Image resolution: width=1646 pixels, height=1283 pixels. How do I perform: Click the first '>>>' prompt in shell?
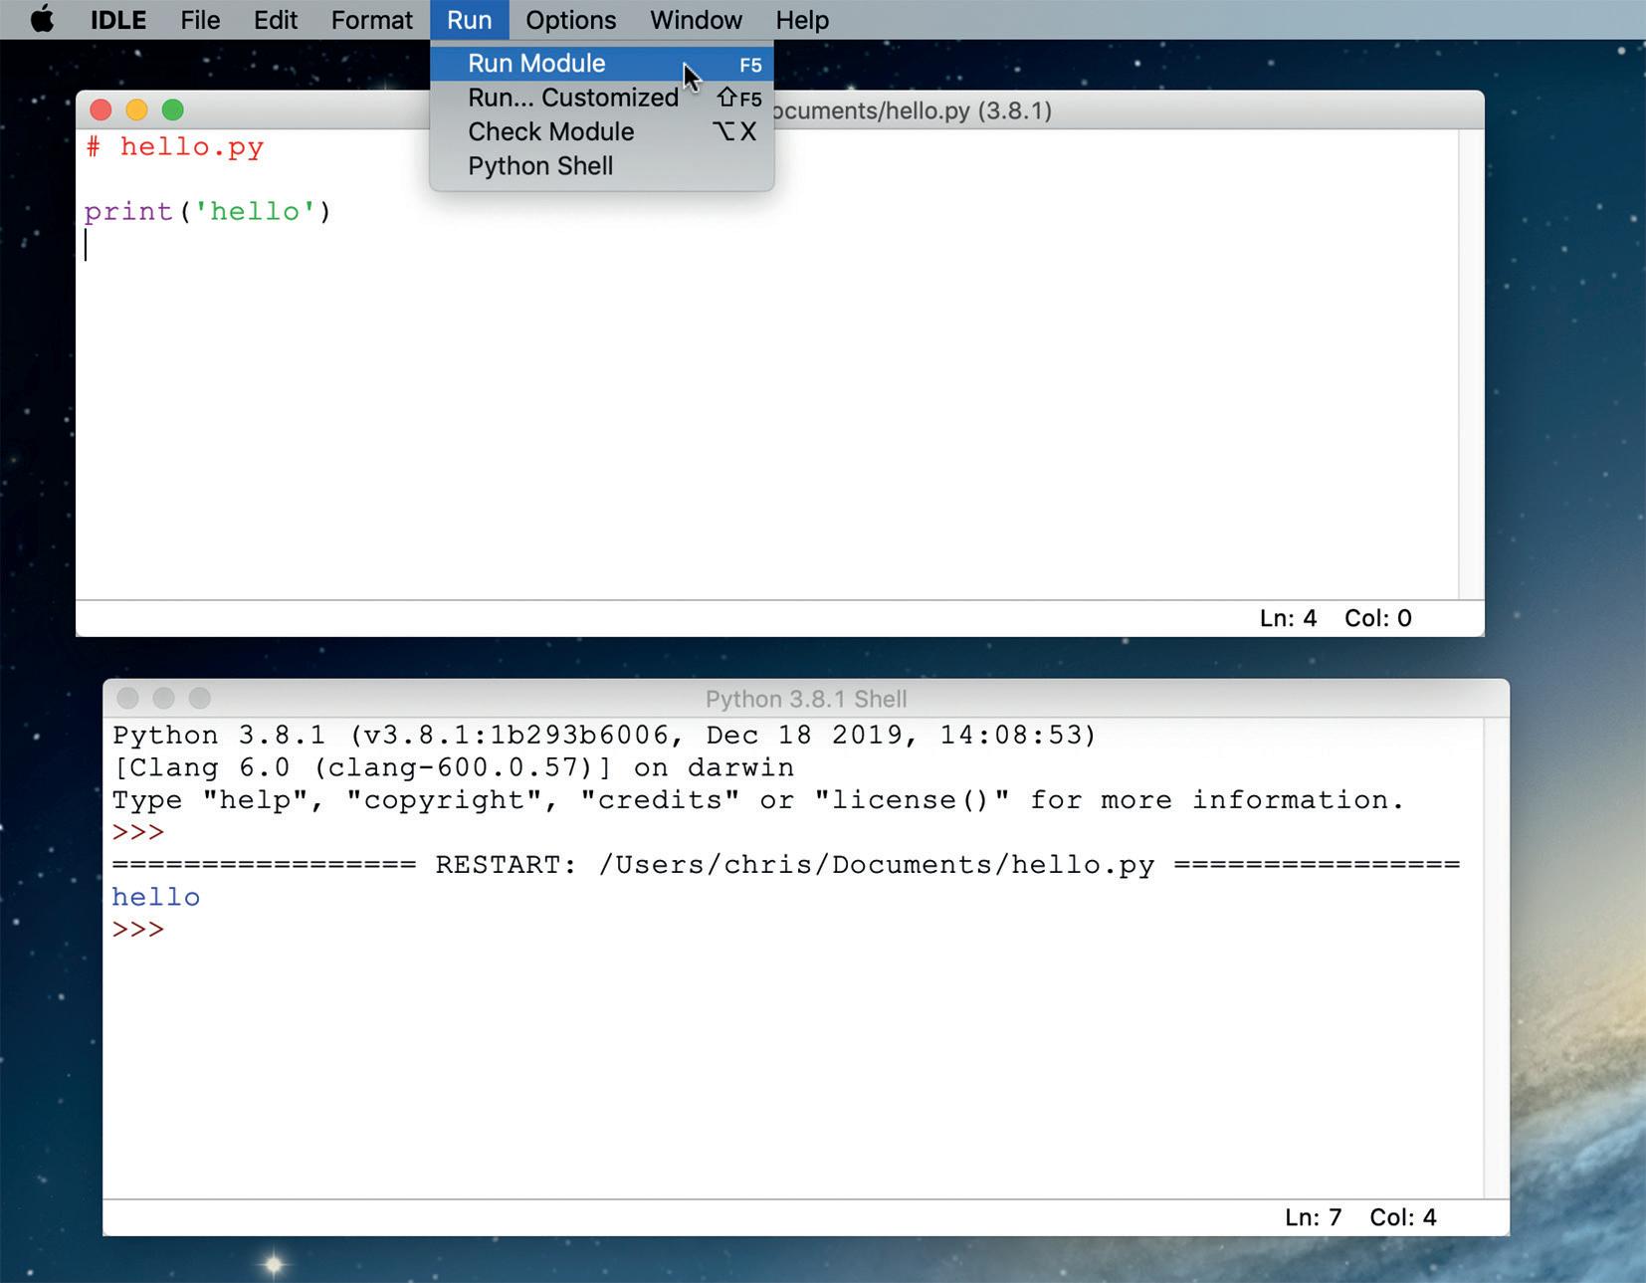pos(138,832)
